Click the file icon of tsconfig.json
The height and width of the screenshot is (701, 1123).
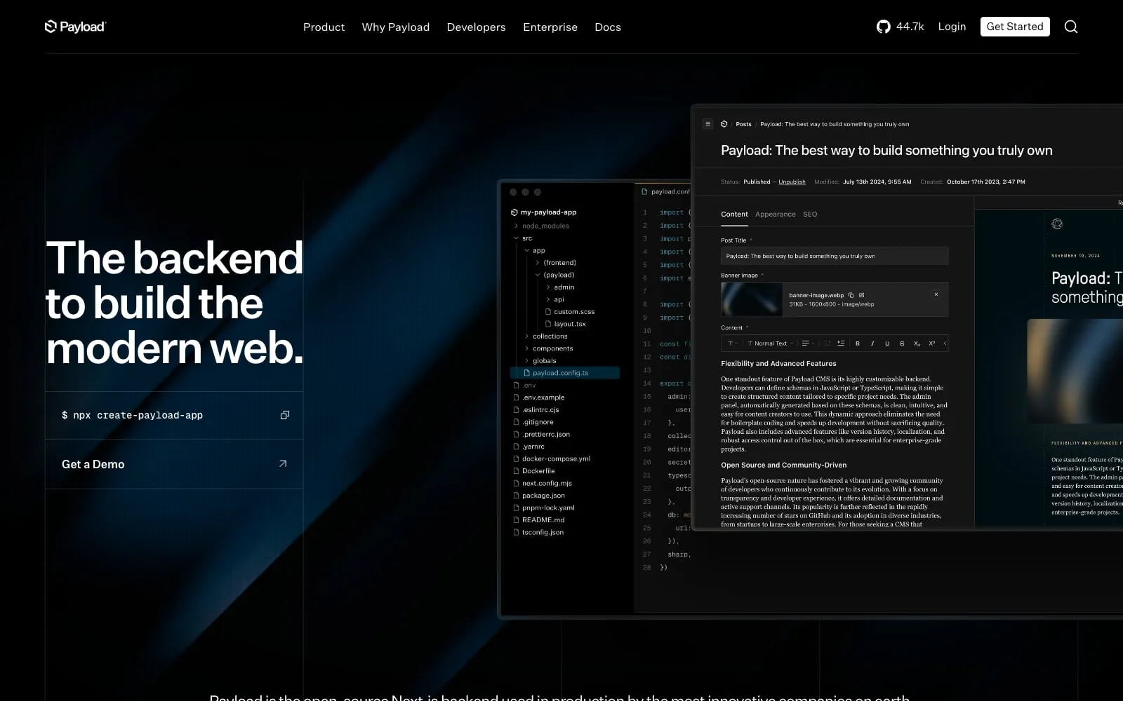[516, 532]
